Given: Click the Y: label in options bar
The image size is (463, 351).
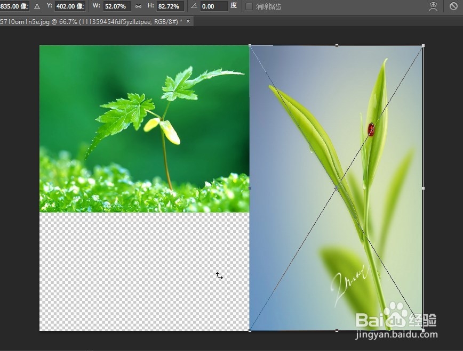Looking at the screenshot, I should pos(50,6).
